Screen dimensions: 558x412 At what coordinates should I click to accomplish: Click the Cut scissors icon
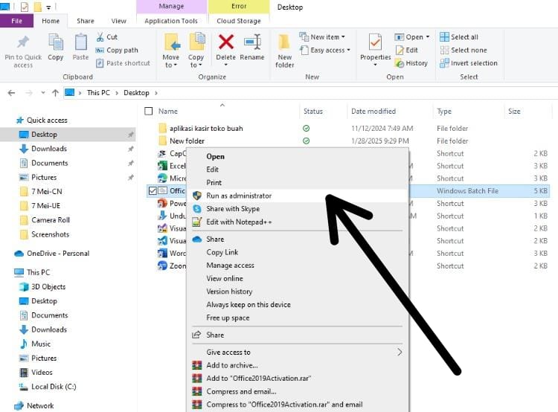pos(100,36)
